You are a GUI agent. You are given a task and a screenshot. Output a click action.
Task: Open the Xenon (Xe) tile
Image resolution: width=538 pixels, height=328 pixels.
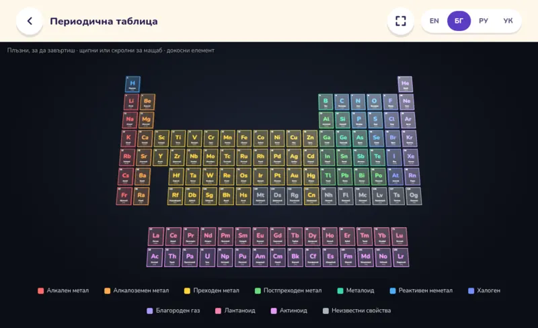411,157
